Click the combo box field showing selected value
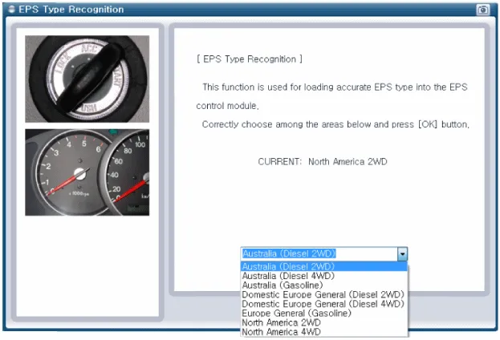 point(319,253)
